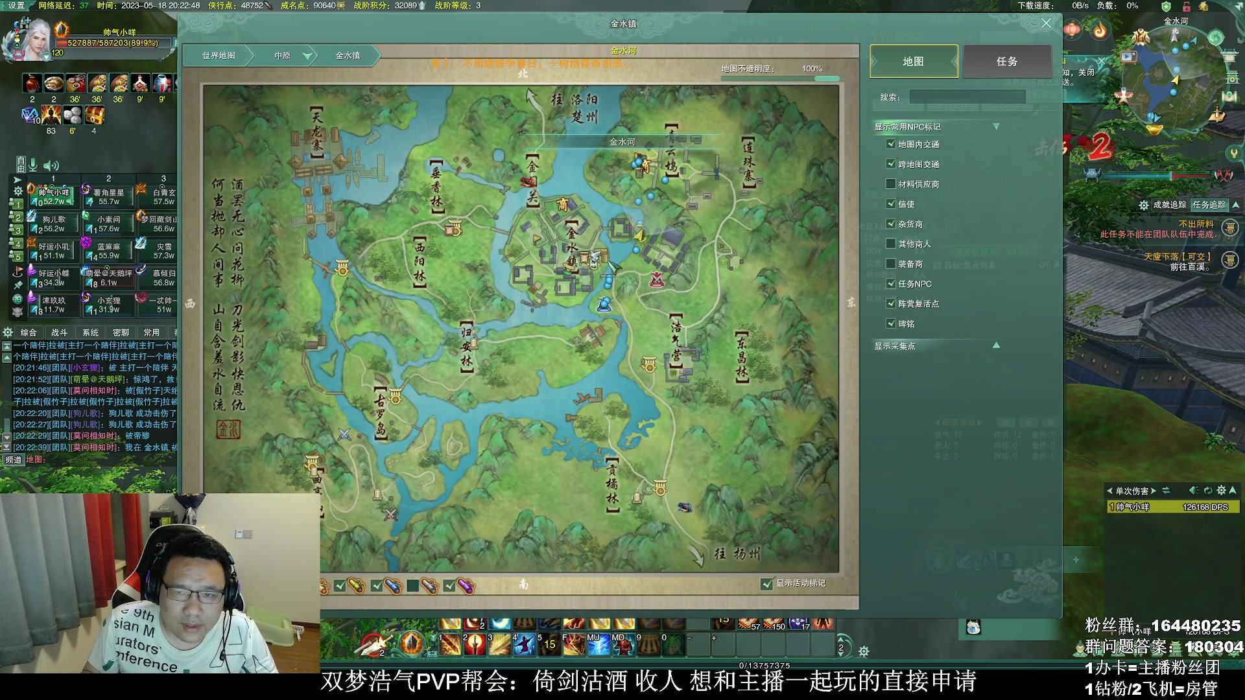Image resolution: width=1245 pixels, height=700 pixels.
Task: Open the 综合 chat tab
Action: coord(29,332)
